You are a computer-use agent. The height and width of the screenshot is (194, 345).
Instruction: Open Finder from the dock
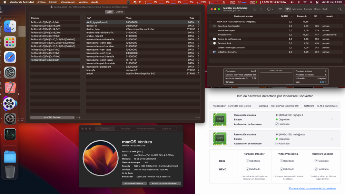(10, 27)
